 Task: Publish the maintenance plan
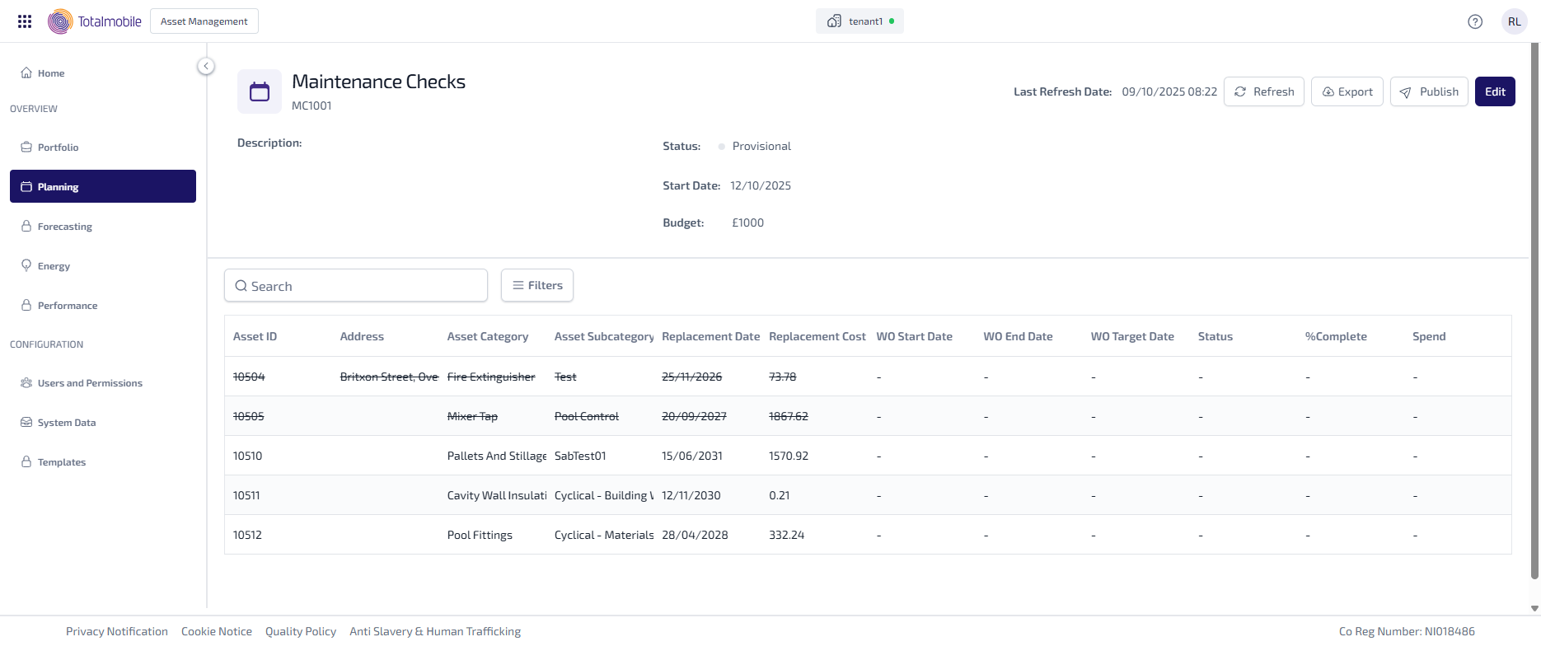click(x=1428, y=91)
